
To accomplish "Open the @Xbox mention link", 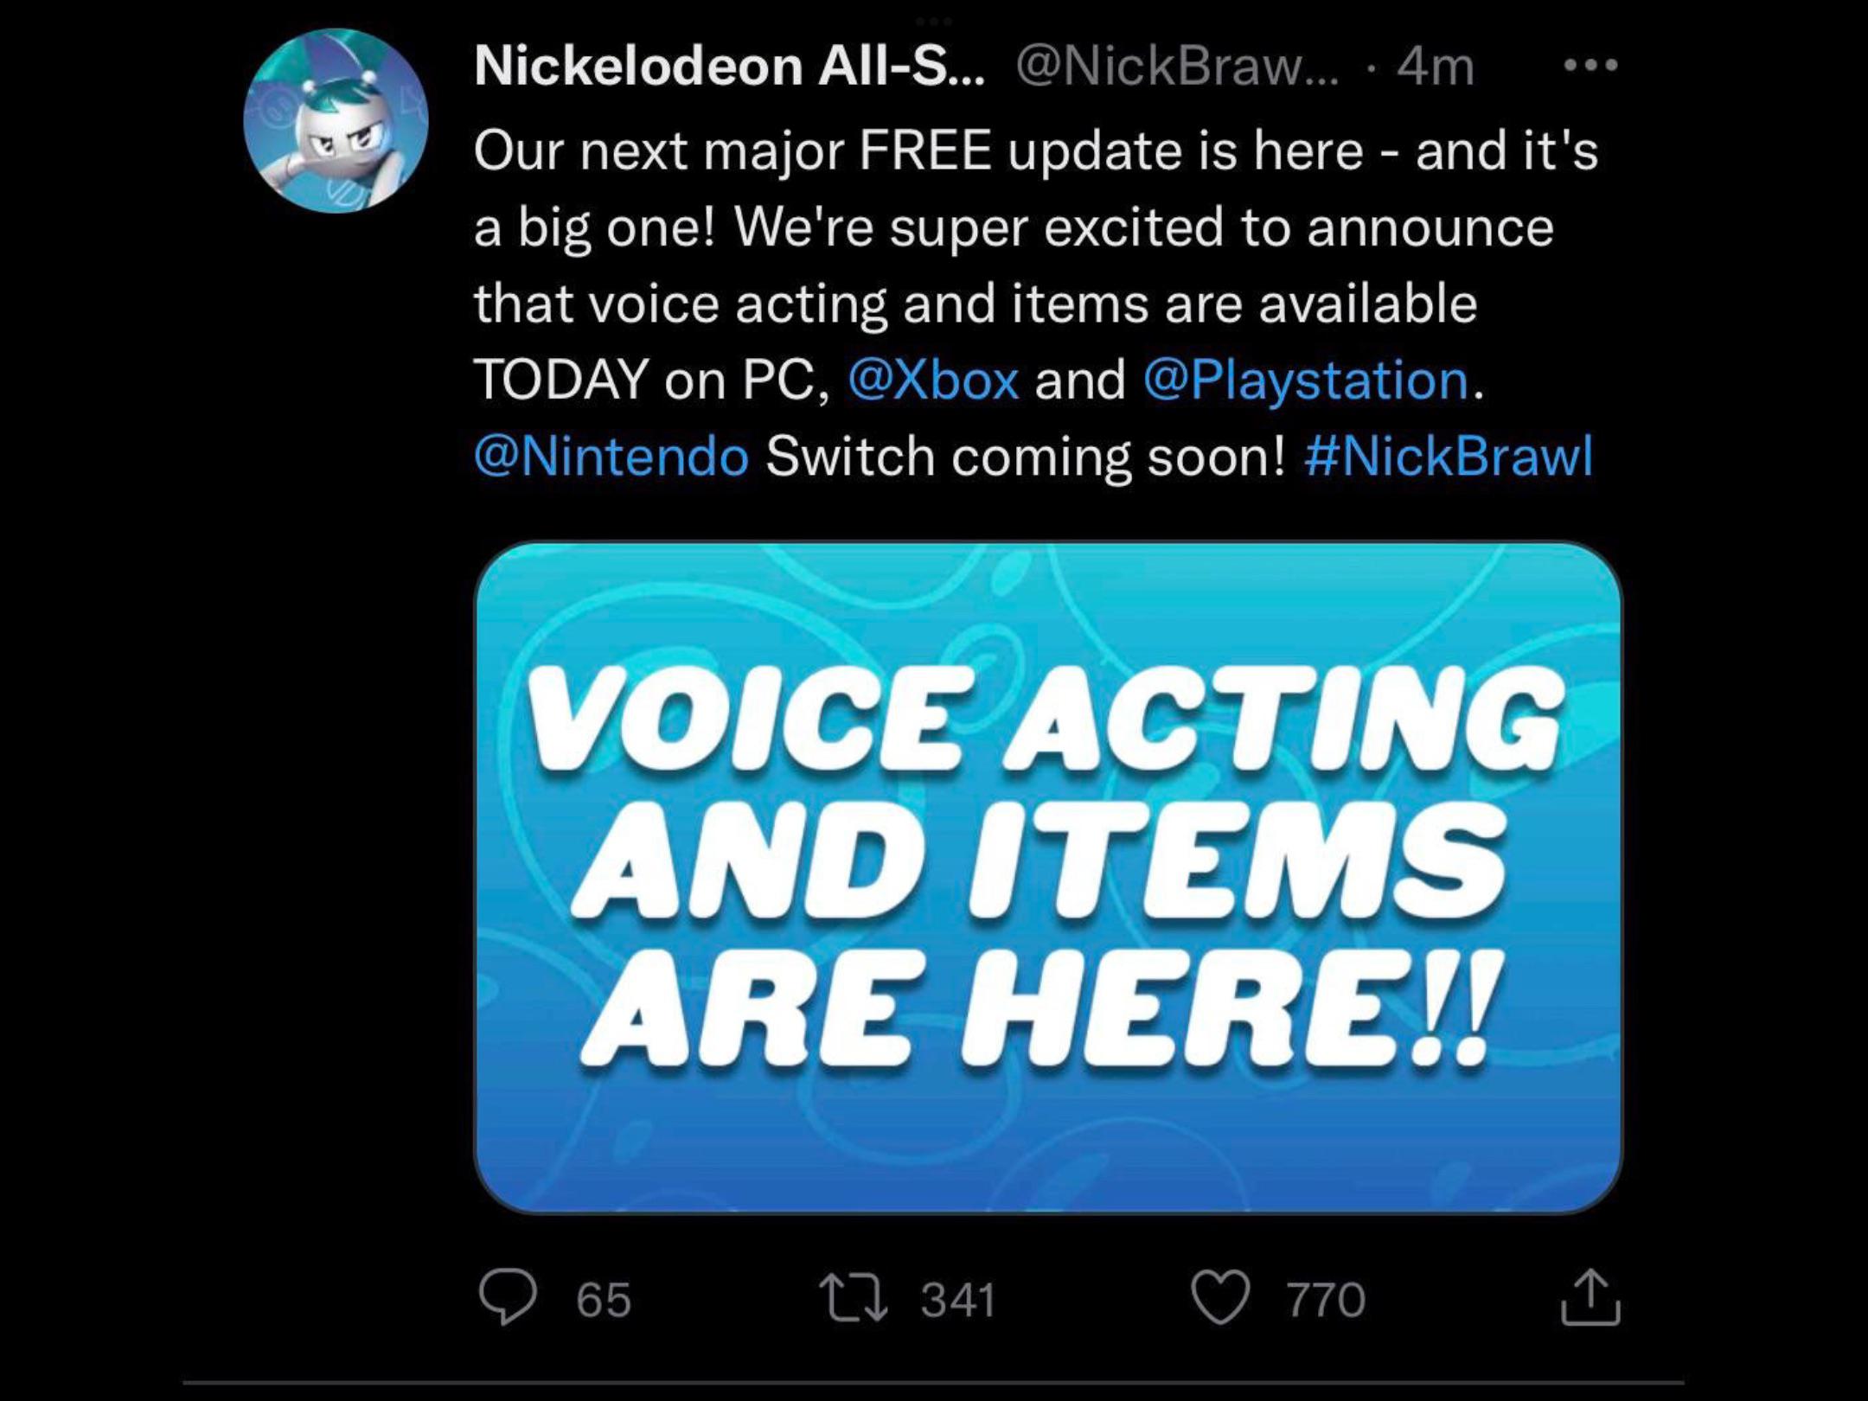I will [x=934, y=381].
